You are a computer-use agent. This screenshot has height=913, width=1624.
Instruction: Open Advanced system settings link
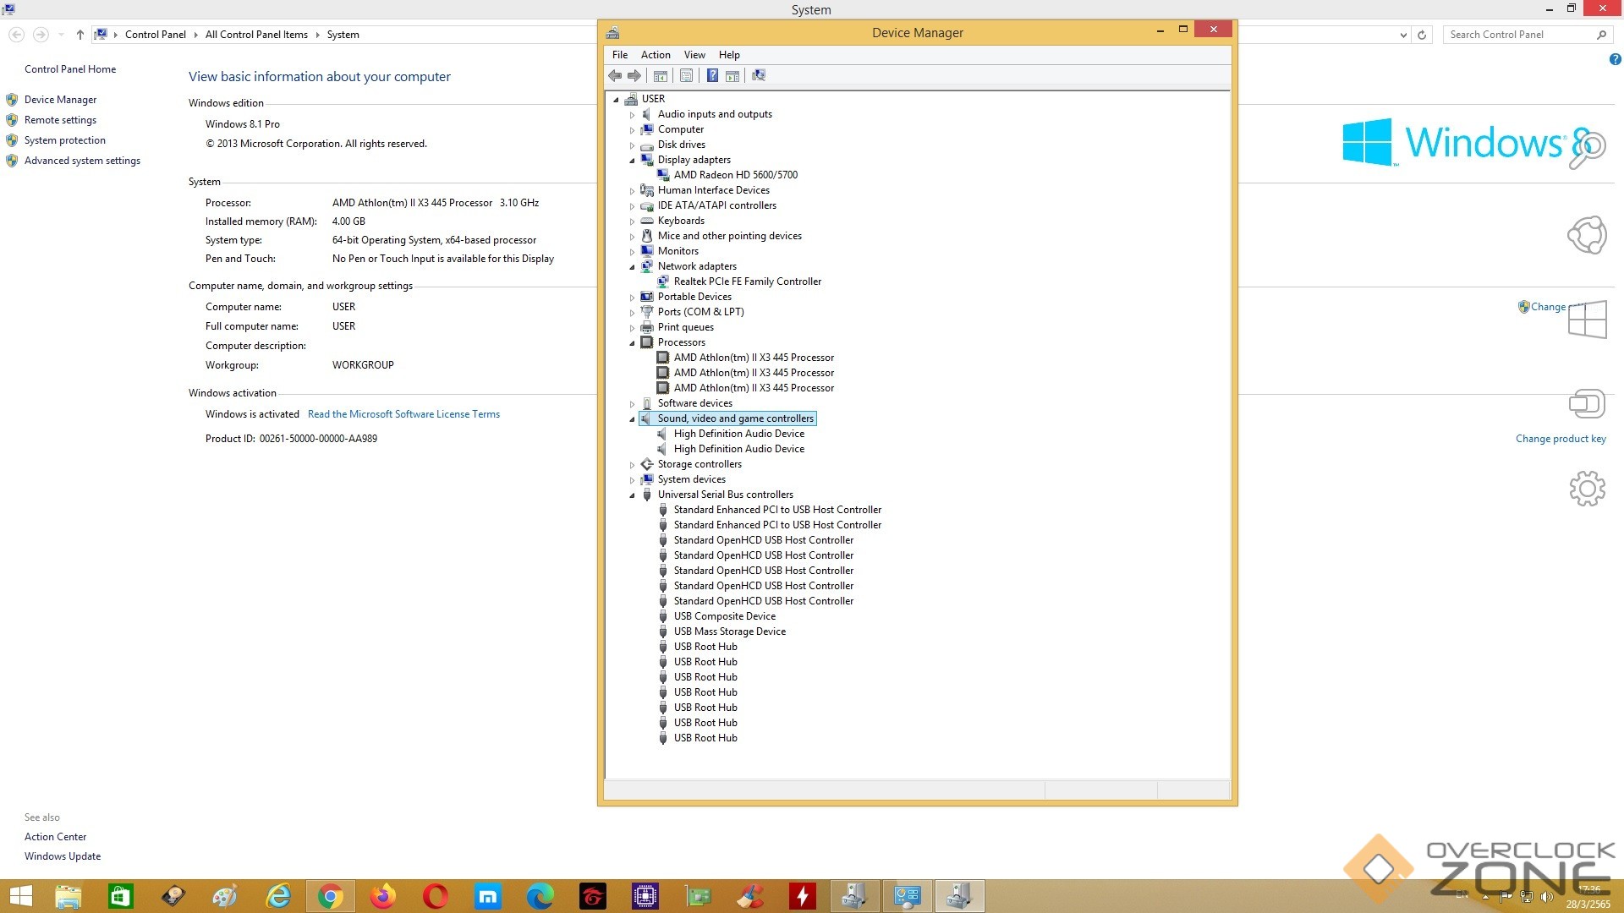tap(82, 161)
